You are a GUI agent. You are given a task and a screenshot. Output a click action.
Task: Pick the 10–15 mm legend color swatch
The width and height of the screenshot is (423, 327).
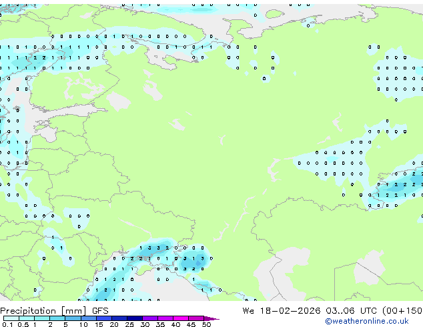click(x=89, y=318)
